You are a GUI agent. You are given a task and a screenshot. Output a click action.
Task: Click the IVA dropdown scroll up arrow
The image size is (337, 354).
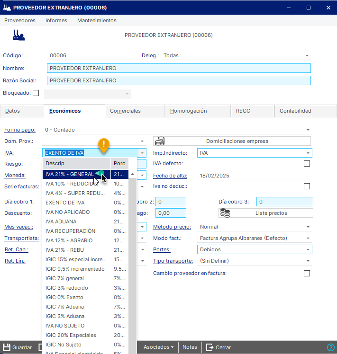click(133, 174)
